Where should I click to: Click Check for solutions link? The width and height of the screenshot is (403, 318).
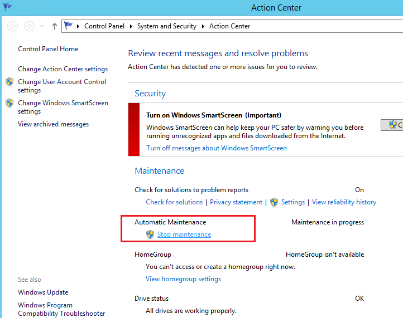click(x=174, y=202)
